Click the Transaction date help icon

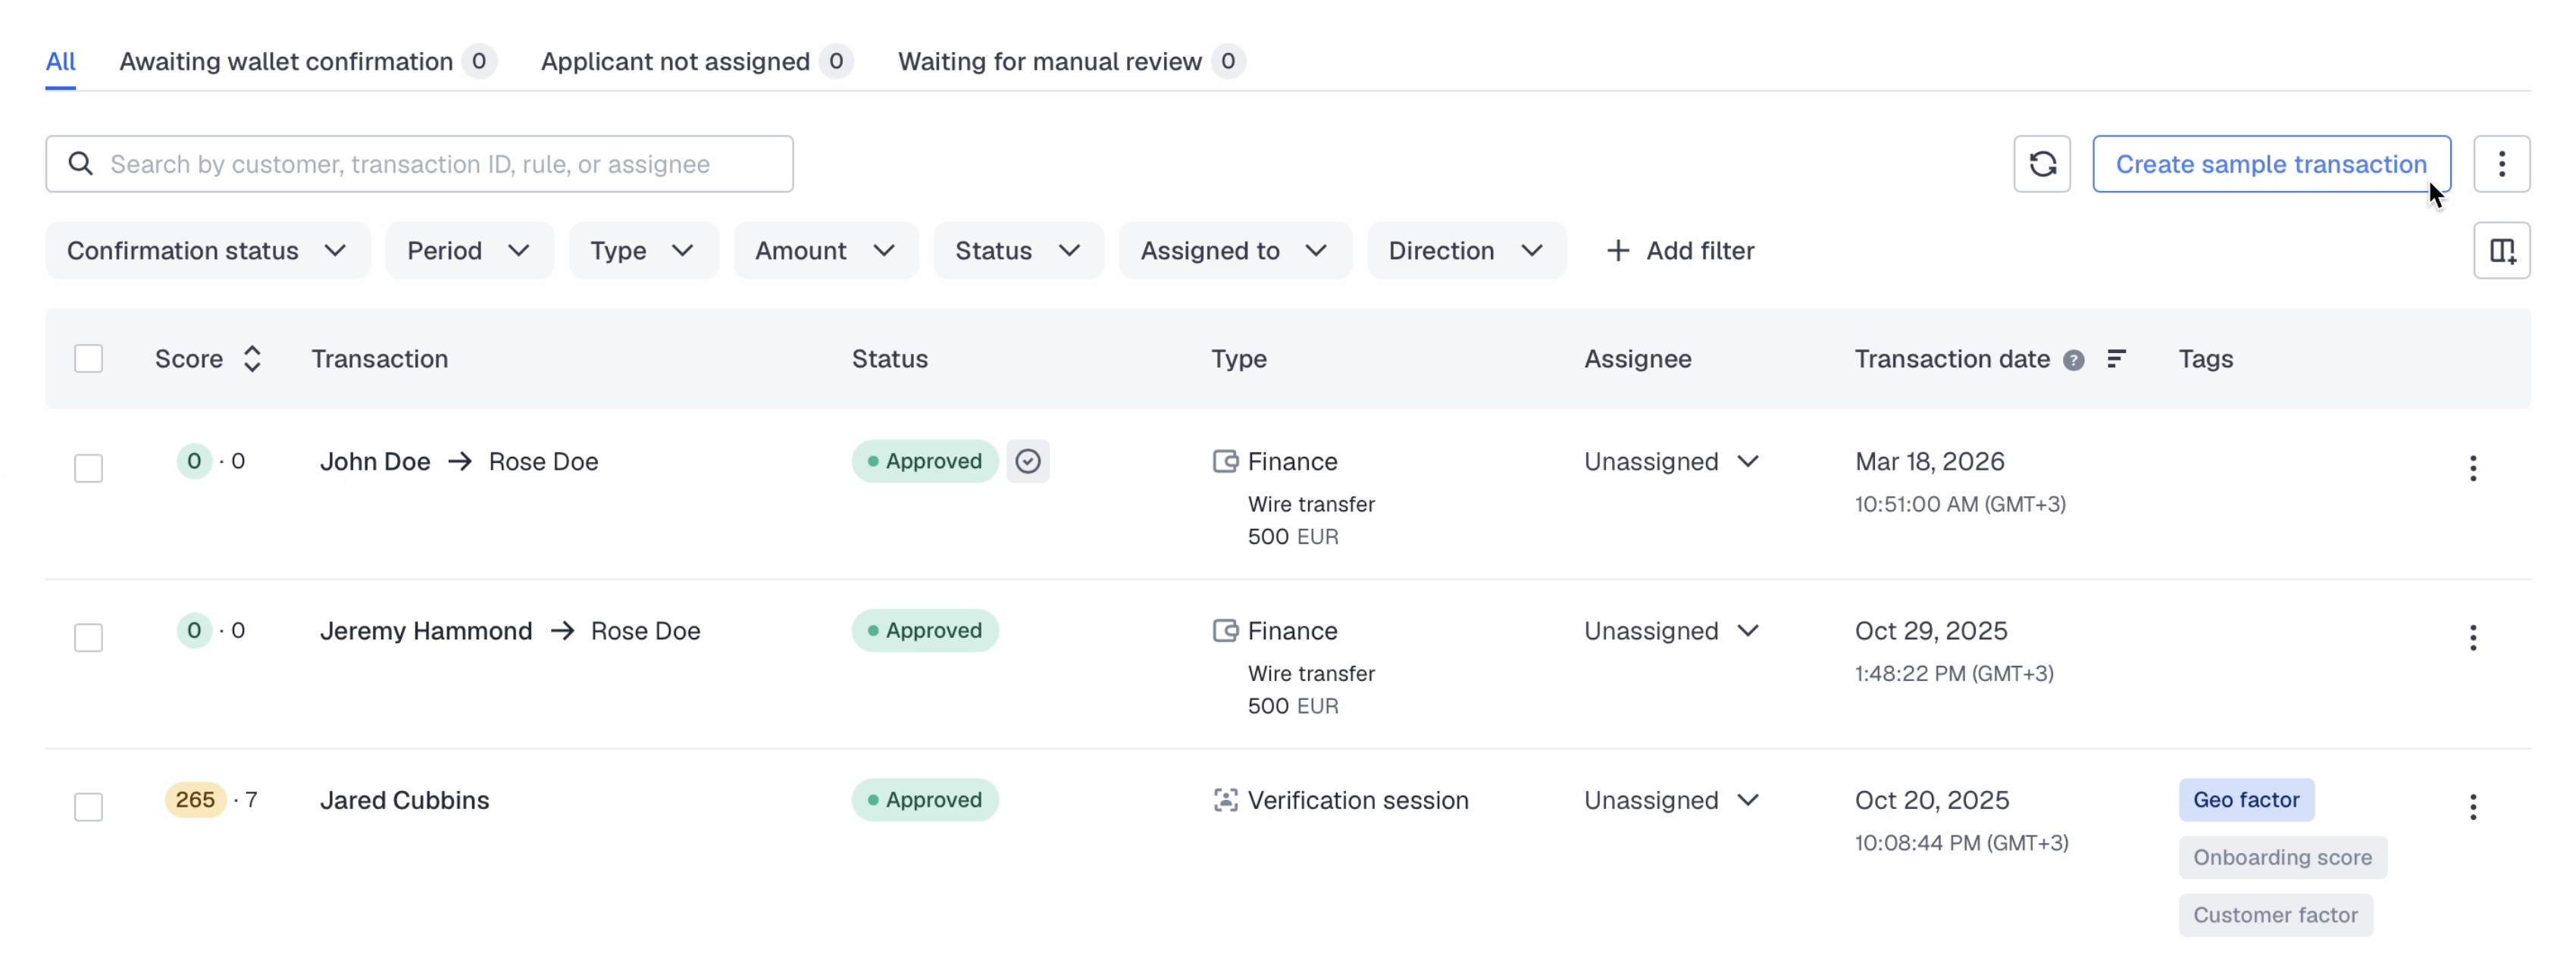click(2073, 360)
